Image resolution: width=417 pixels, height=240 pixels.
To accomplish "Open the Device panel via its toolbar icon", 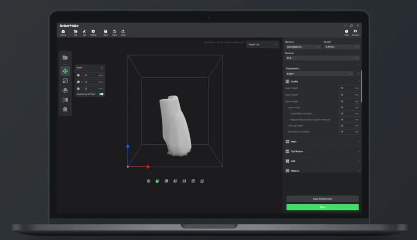I will [x=63, y=32].
